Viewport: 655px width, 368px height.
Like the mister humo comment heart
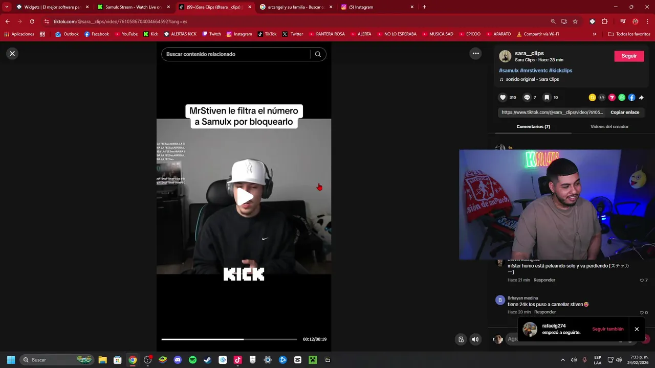coord(642,280)
